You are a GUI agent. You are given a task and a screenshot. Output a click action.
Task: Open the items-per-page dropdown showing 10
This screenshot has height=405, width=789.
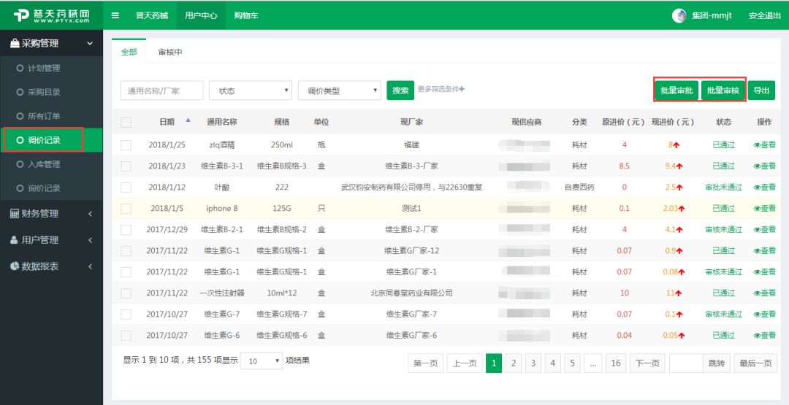point(262,360)
